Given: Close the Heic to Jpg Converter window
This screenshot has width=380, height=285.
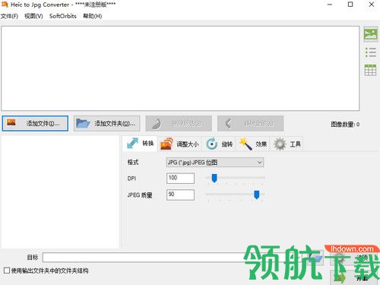Looking at the screenshot, I should click(x=372, y=5).
